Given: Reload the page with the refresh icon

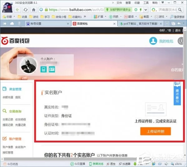Looking at the screenshot, I should tap(26, 10).
